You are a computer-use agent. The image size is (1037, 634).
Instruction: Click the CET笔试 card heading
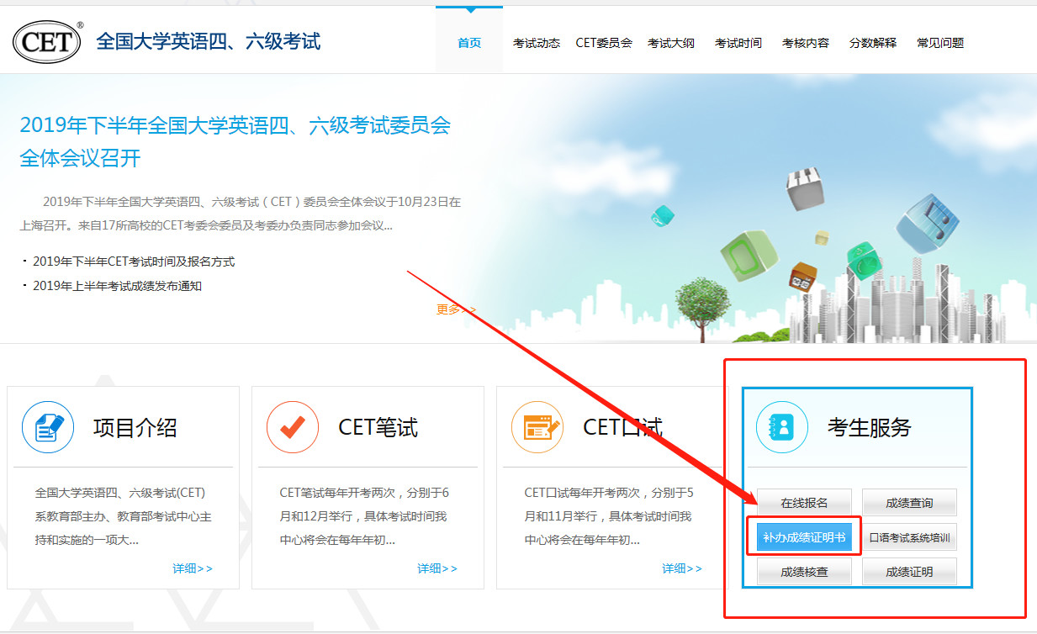[378, 427]
